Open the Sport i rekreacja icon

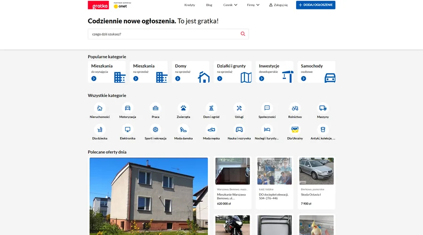tap(156, 130)
